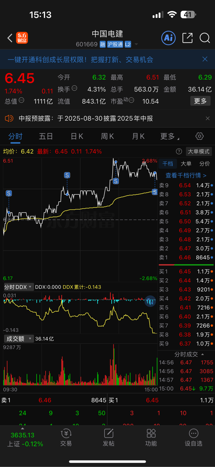The width and height of the screenshot is (215, 467).
Task: Select the 大单 tab
Action: [186, 164]
